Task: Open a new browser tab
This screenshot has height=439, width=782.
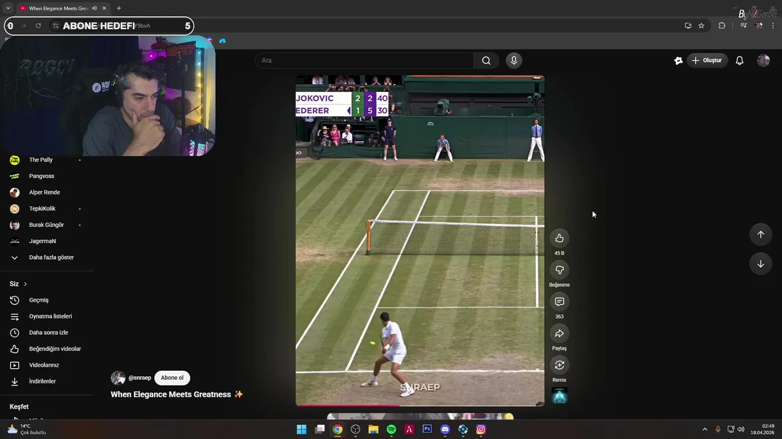Action: pyautogui.click(x=119, y=9)
